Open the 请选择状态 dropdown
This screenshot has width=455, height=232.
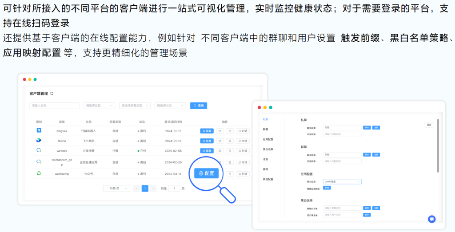tap(170, 106)
